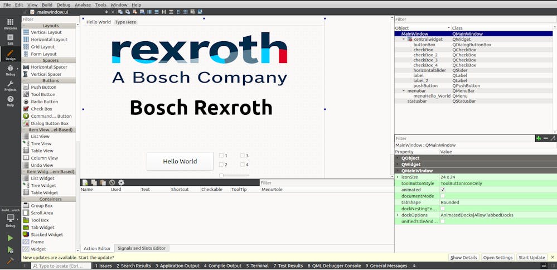
Task: Switch to Signals and Slots Editor tab
Action: [x=142, y=248]
